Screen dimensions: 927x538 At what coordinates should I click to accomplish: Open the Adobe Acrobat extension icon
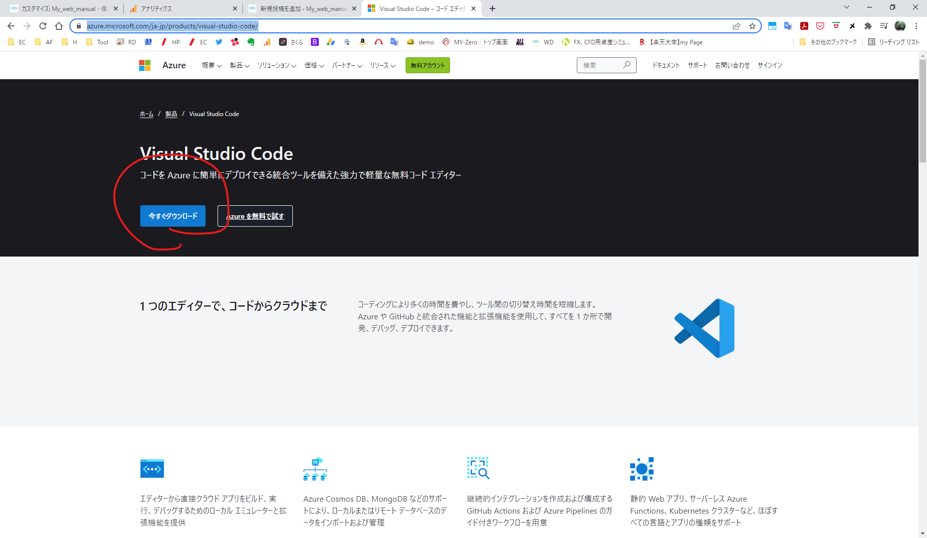point(804,26)
